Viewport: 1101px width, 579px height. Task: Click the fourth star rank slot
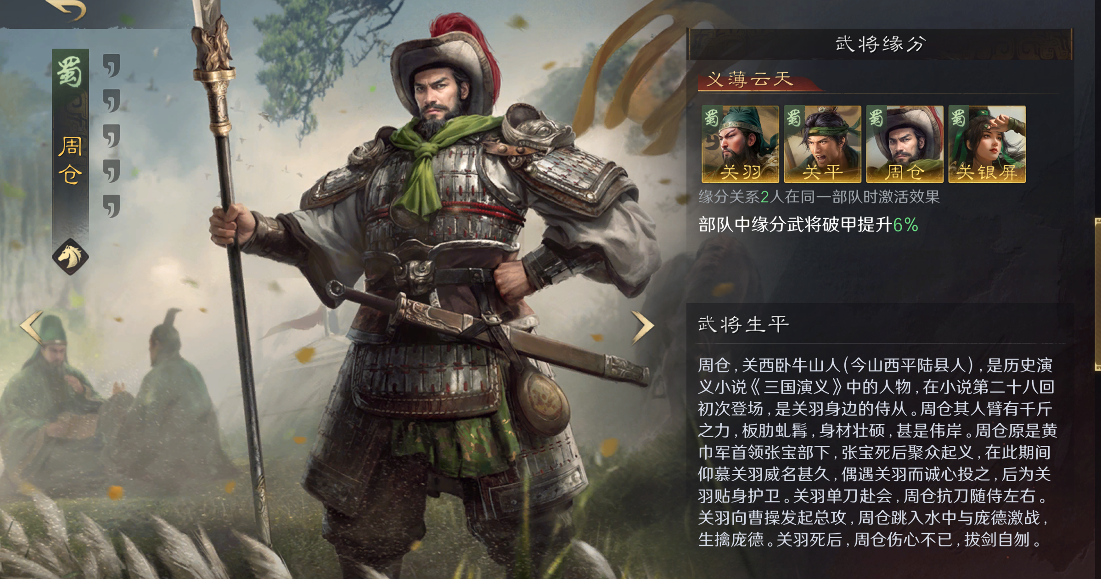[112, 171]
